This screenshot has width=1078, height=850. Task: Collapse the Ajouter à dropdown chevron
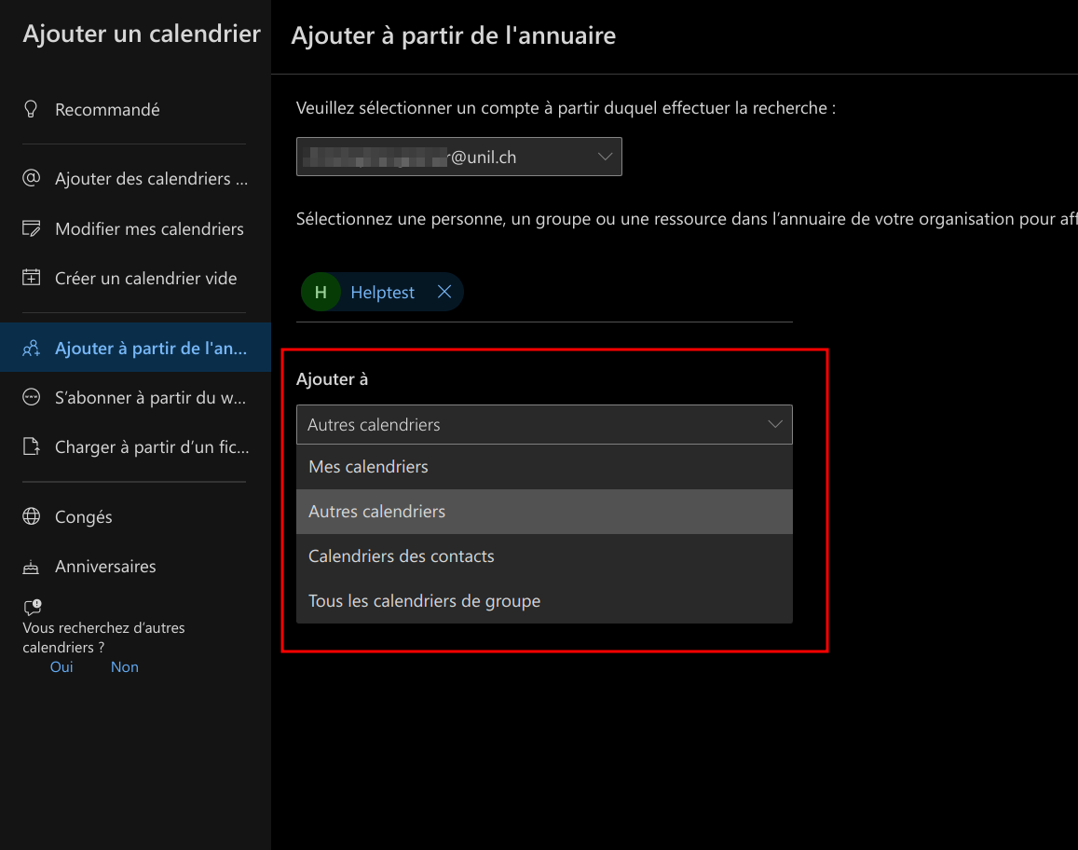point(774,424)
